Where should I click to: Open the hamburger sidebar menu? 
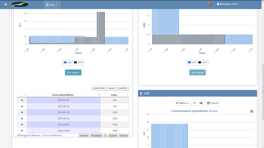pyautogui.click(x=5, y=5)
